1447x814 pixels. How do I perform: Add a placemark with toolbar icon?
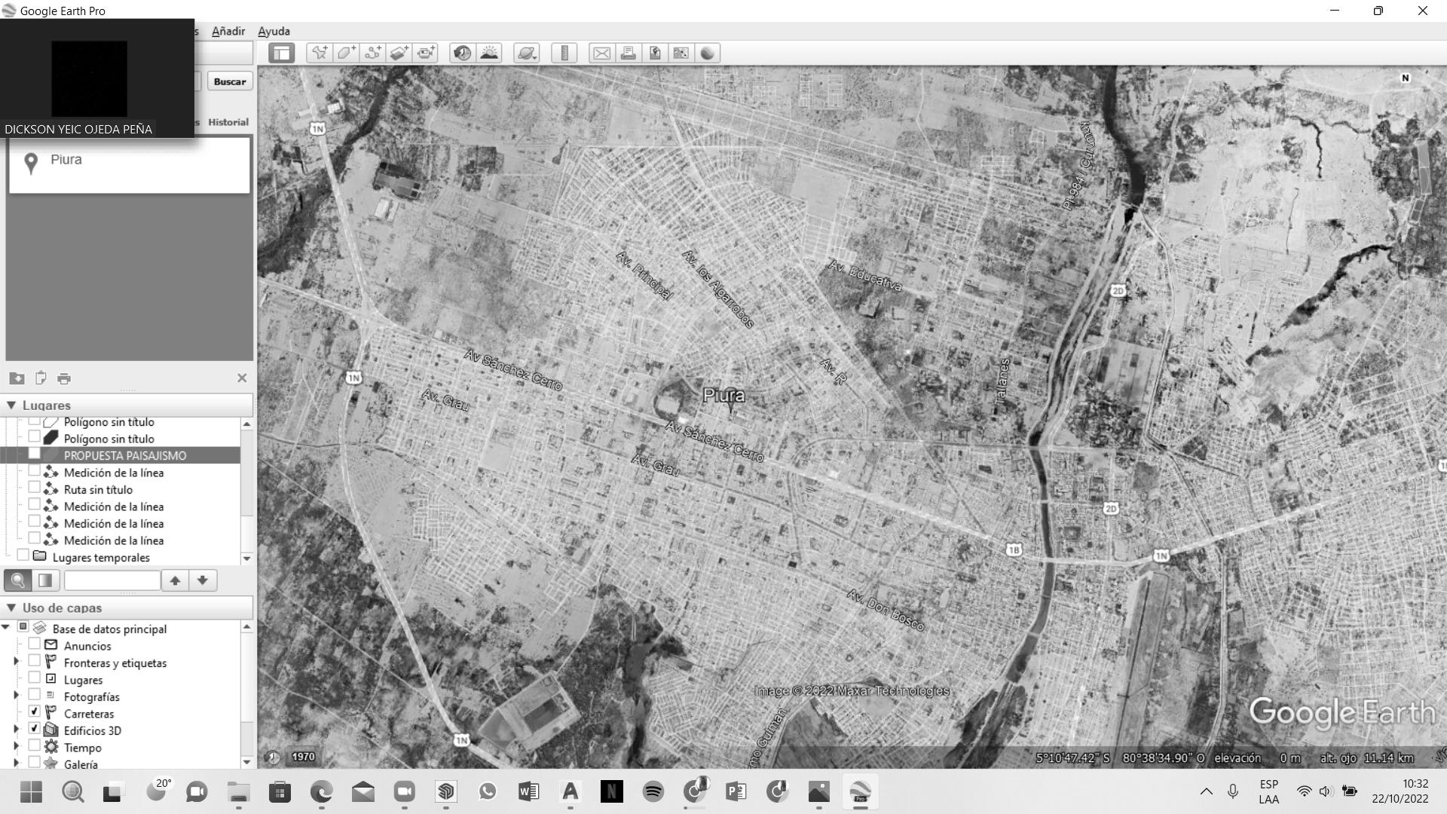(320, 53)
